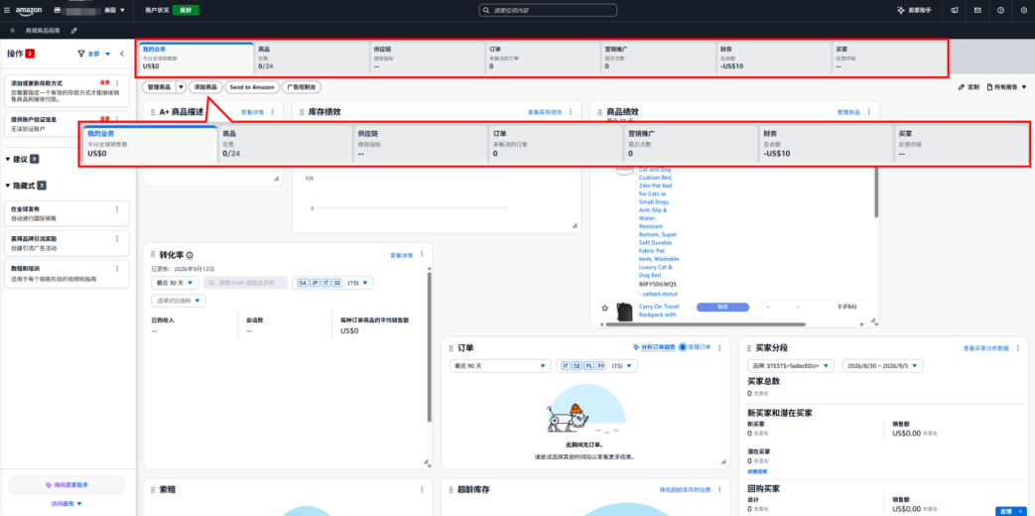The image size is (1035, 516).
Task: Click the 询问卖家助手 button
Action: point(66,484)
